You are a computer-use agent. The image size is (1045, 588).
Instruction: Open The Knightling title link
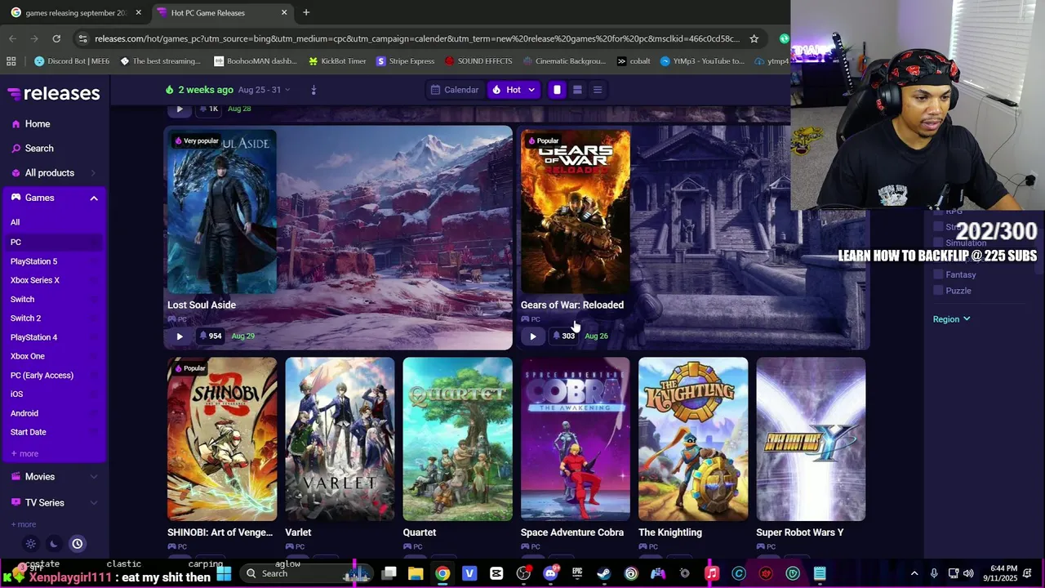(670, 532)
